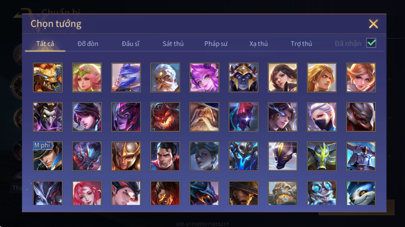Select the blue-and-white fox hero portrait
Viewport: 405px width, 227px height.
point(361,193)
